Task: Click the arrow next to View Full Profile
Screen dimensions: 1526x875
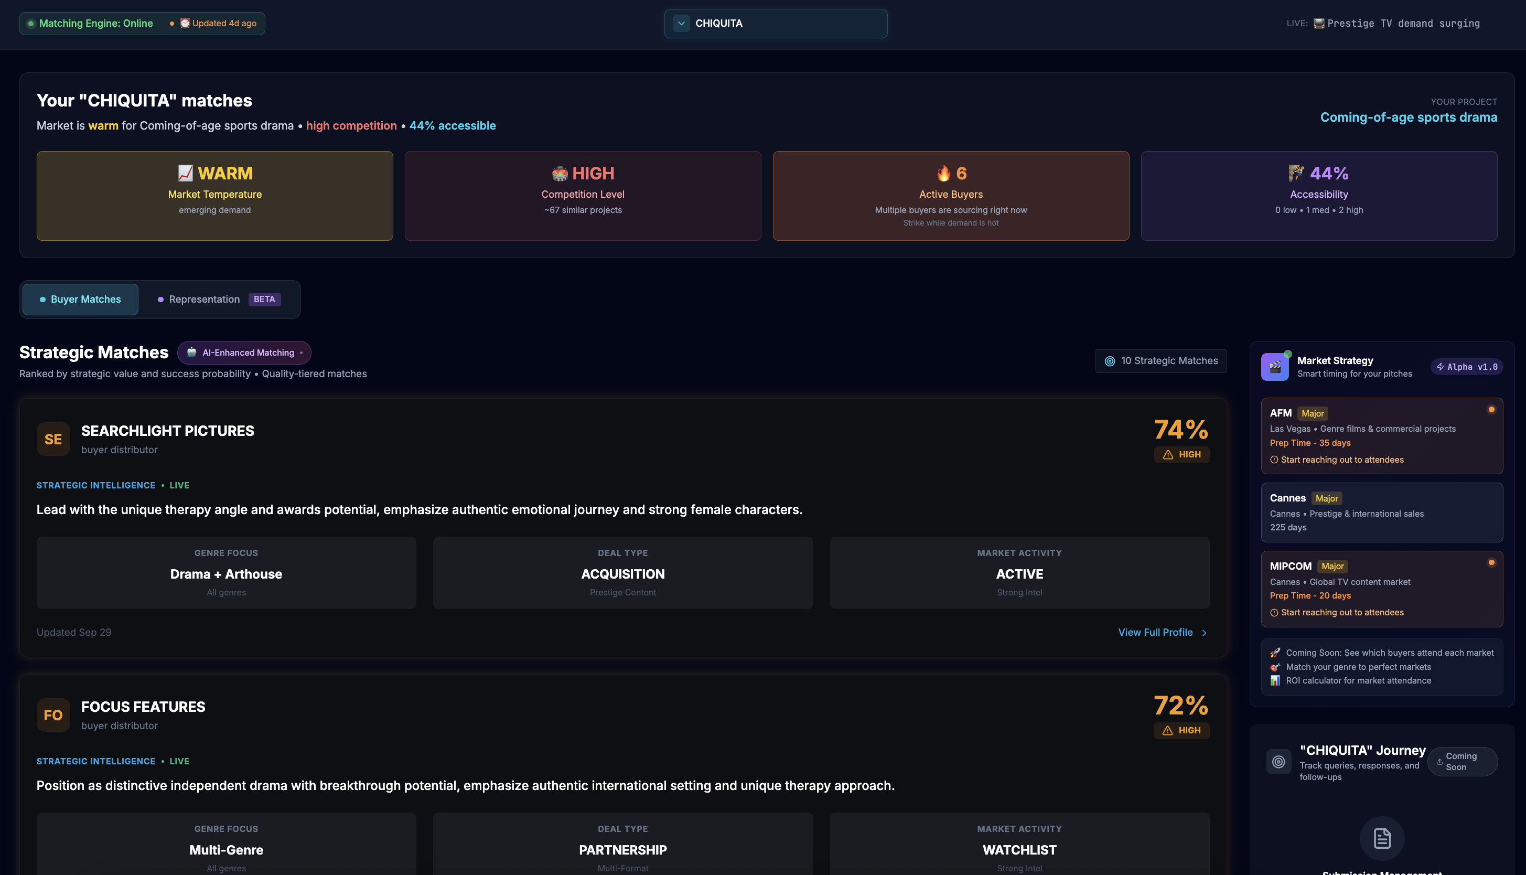Action: [x=1204, y=633]
